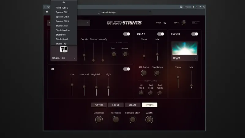This screenshot has width=245, height=138.
Task: Go to next preset arrow
Action: (x=196, y=7)
